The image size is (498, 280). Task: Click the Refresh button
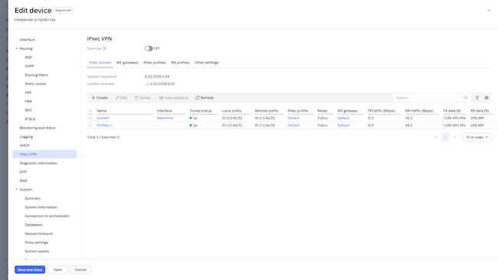tap(205, 98)
